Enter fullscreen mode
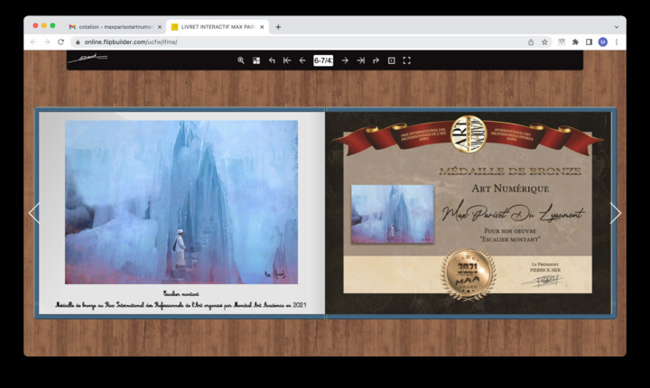The width and height of the screenshot is (650, 388). (x=406, y=60)
